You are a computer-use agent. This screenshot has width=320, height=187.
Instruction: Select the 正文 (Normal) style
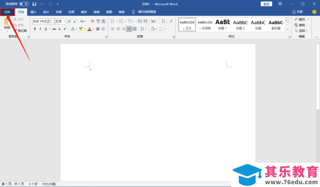pos(187,25)
